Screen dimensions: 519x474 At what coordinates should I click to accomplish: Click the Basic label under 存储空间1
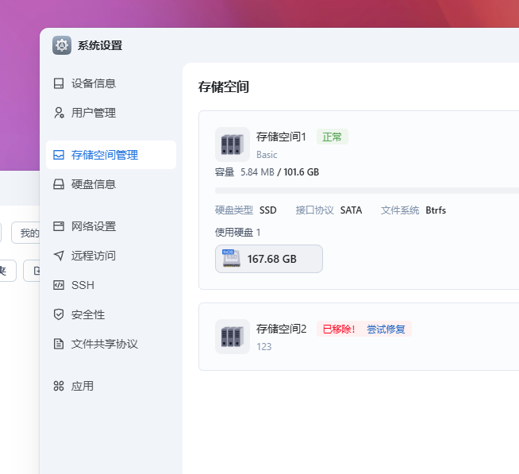(267, 155)
